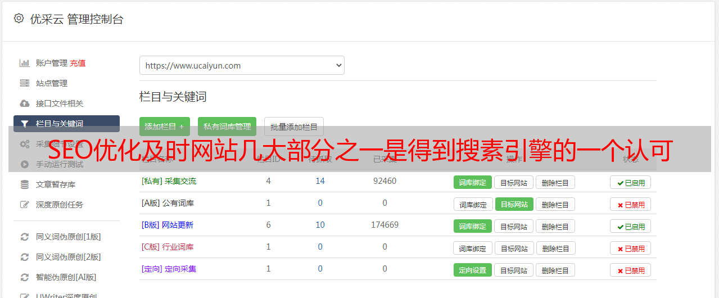Click the refresh icon for 同义词伪原创[1版]
This screenshot has width=719, height=298.
(24, 237)
